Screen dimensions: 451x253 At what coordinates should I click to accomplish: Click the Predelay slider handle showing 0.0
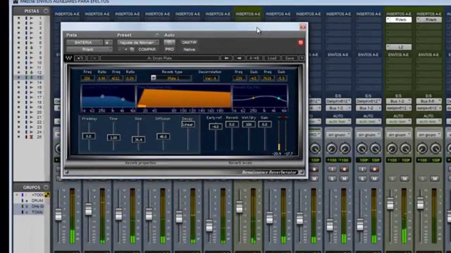[x=88, y=136]
